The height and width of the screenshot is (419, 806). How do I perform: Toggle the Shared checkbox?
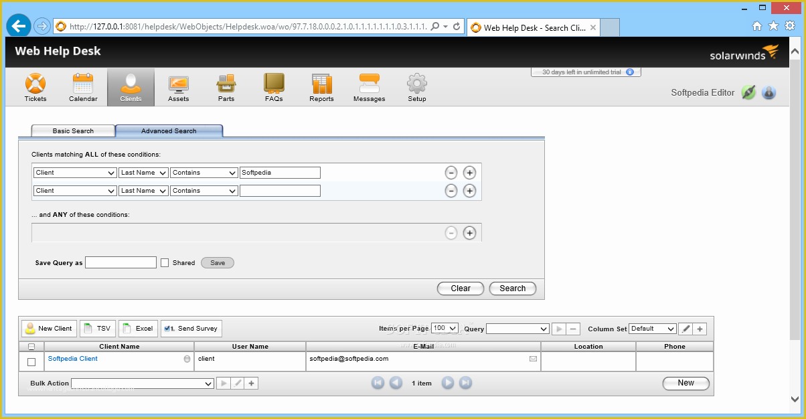click(165, 263)
